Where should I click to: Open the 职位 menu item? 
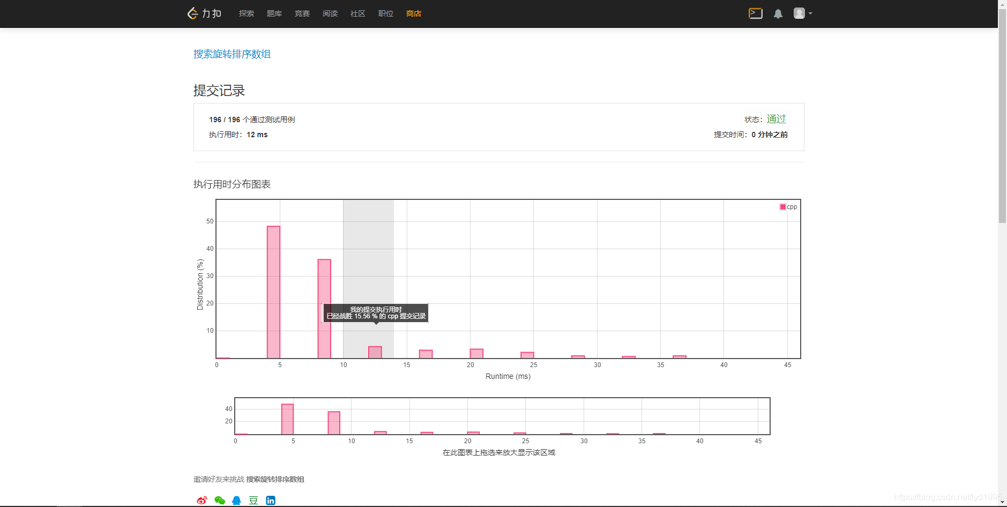[x=386, y=13]
